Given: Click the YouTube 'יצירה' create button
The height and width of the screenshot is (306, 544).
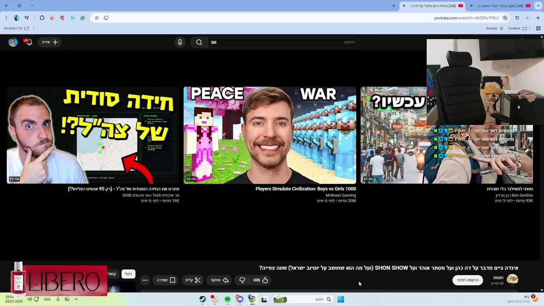Looking at the screenshot, I should coord(50,42).
